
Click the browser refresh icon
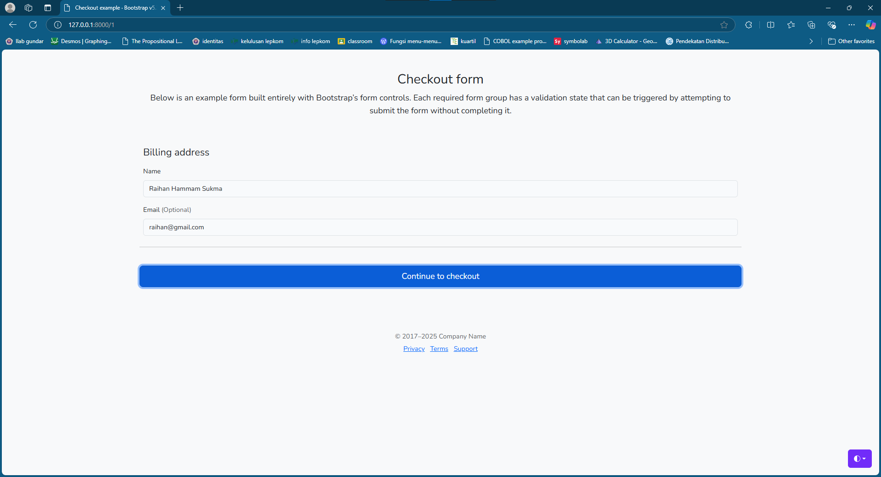pos(33,25)
